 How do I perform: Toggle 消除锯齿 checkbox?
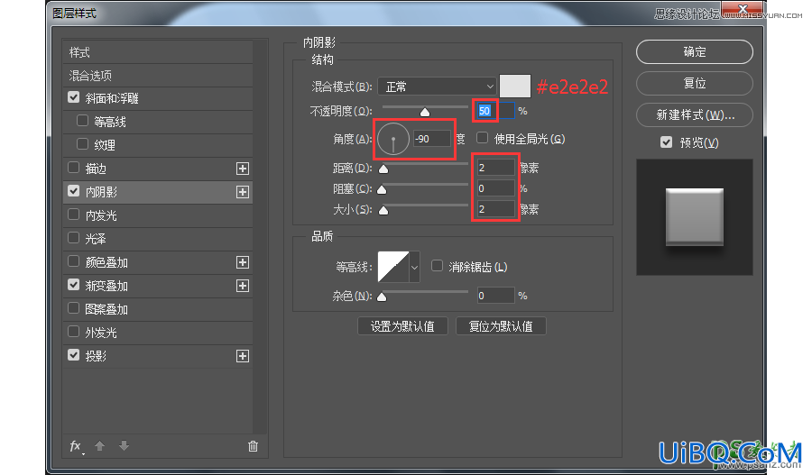(437, 266)
